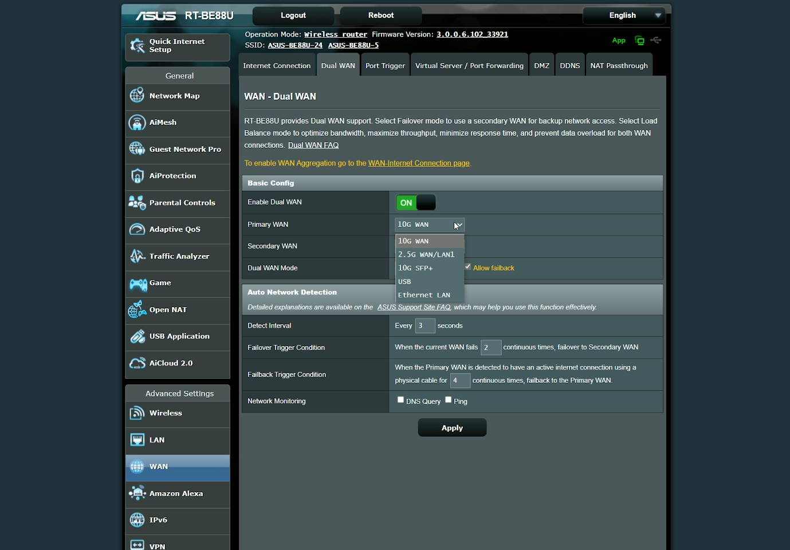Open Amazon Alexa icon

(137, 493)
